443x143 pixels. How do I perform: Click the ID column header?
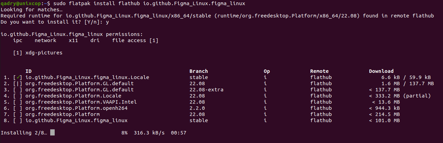(29, 71)
